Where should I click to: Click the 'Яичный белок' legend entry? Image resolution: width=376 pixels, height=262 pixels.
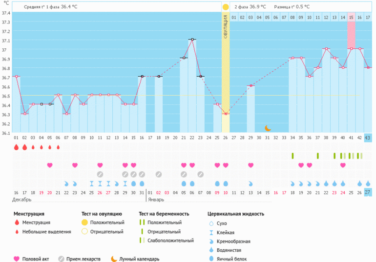pos(230,258)
